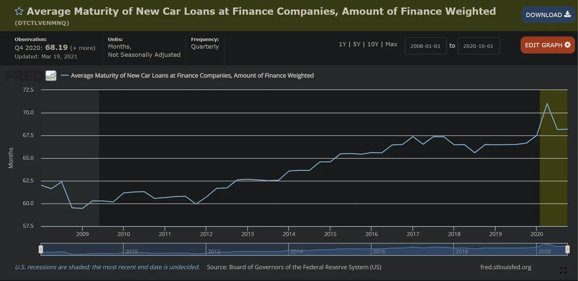
Task: Click the 2015 x-axis label
Action: point(330,234)
